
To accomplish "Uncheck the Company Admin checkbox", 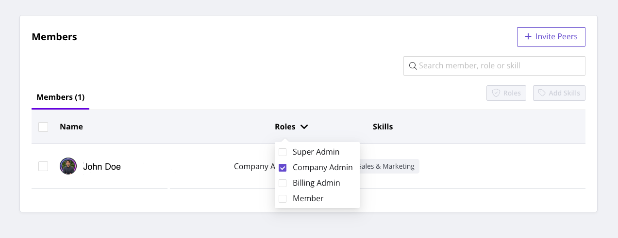I will (283, 168).
